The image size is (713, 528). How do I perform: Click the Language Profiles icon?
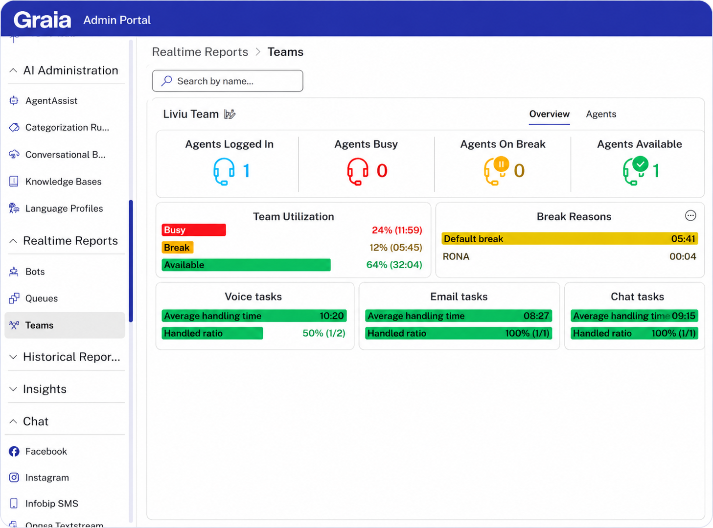pos(14,208)
